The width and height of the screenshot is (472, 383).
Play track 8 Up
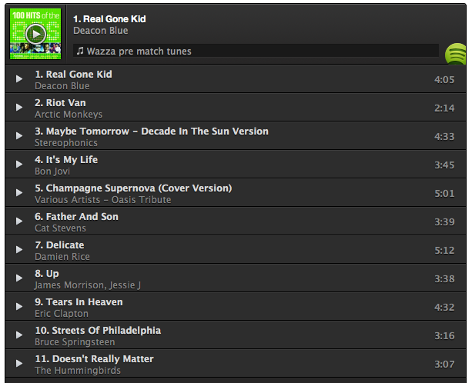19,279
